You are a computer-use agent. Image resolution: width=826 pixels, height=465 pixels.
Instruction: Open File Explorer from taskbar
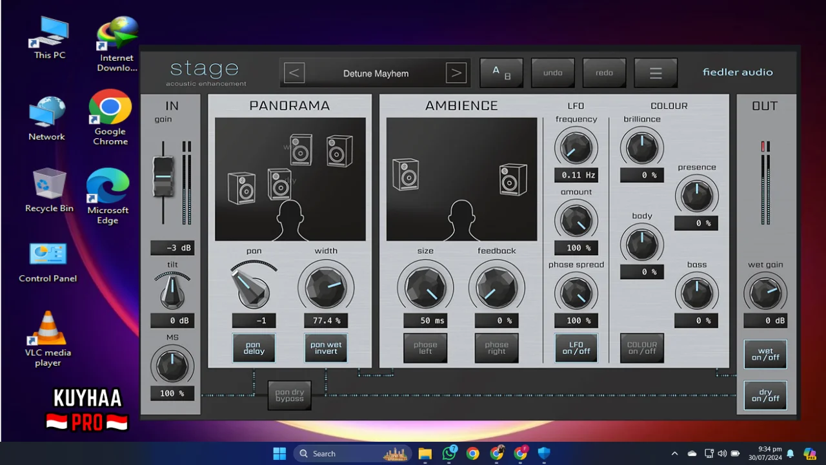[x=425, y=453]
